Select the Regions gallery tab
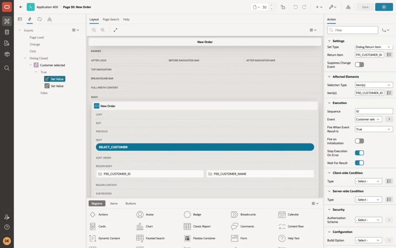Image resolution: width=396 pixels, height=248 pixels. coord(97,203)
